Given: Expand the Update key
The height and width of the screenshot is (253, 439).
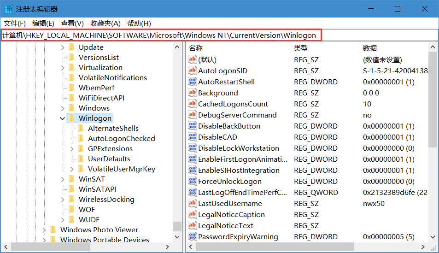Looking at the screenshot, I should [x=63, y=47].
